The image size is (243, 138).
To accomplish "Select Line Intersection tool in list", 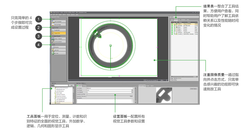I will pos(60,91).
